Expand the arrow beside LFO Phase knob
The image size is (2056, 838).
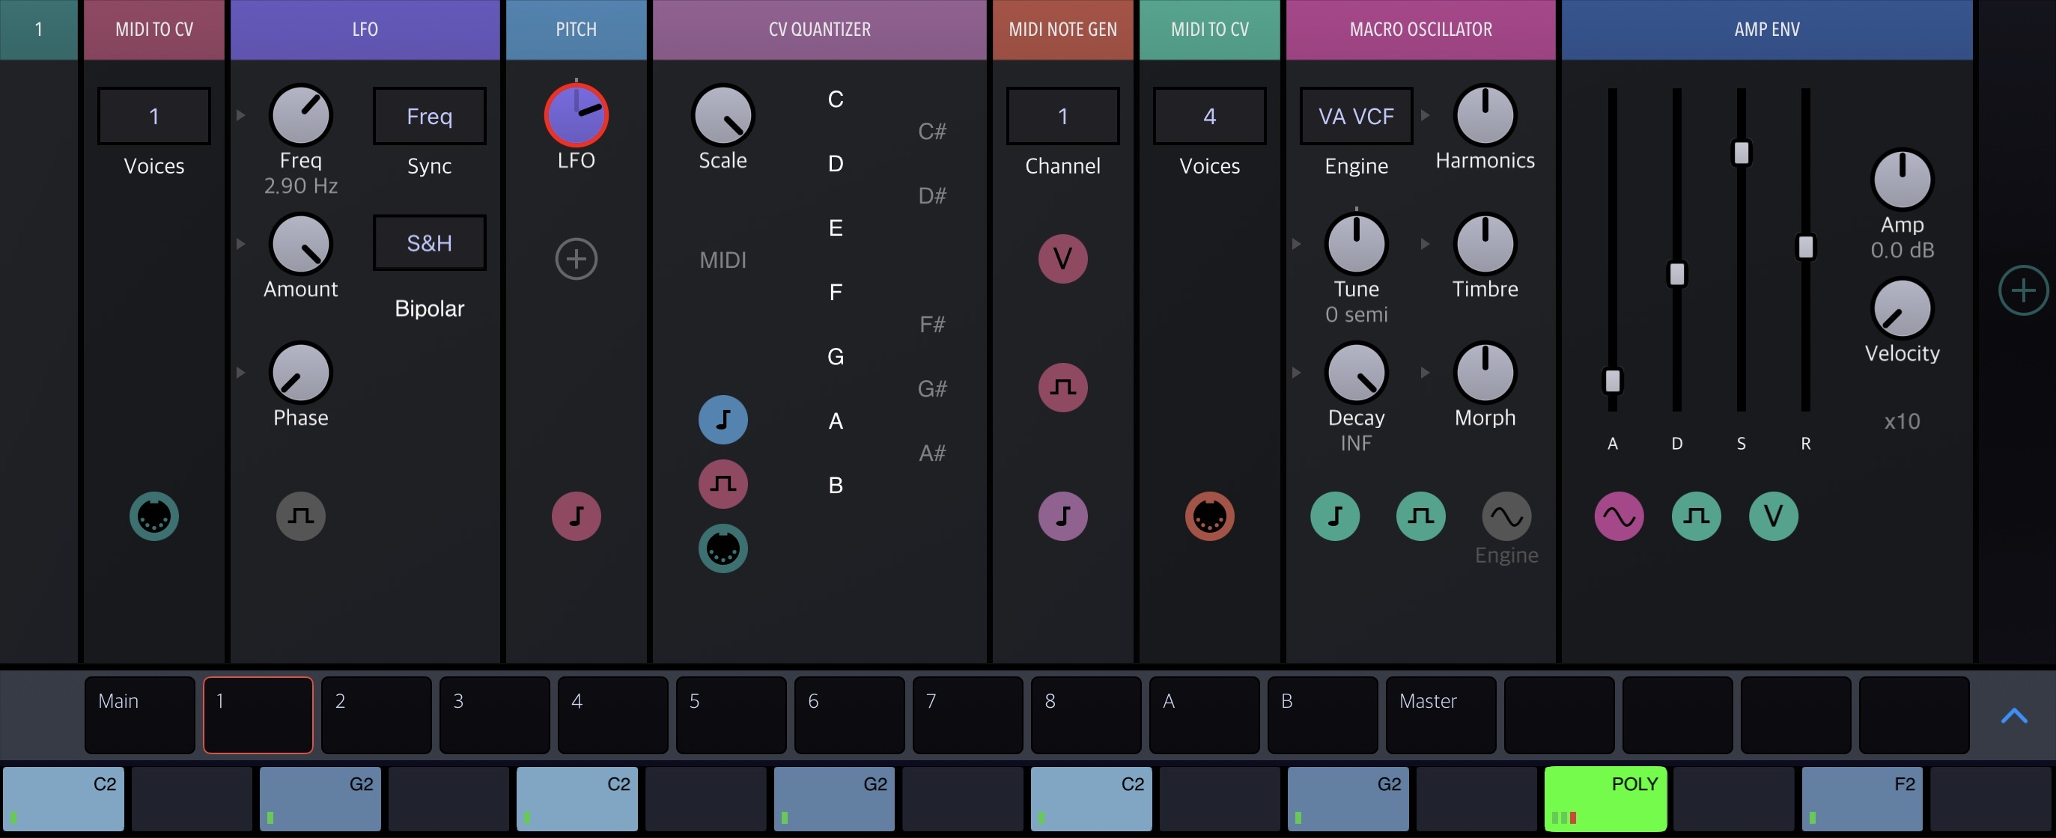pyautogui.click(x=240, y=373)
